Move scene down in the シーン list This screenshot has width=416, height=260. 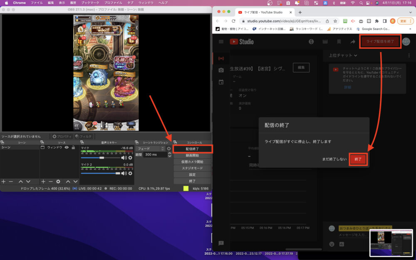click(x=28, y=181)
